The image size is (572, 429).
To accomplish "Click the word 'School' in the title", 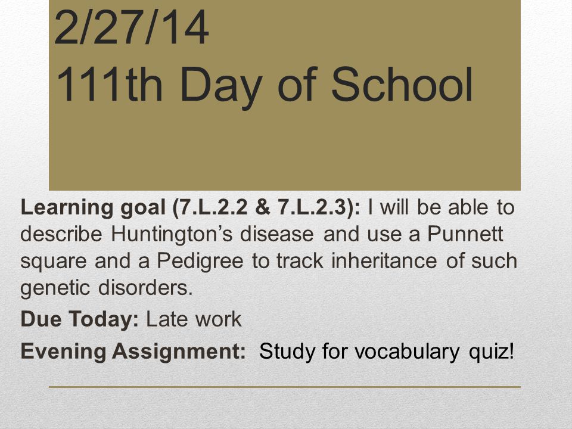I will pyautogui.click(x=402, y=84).
